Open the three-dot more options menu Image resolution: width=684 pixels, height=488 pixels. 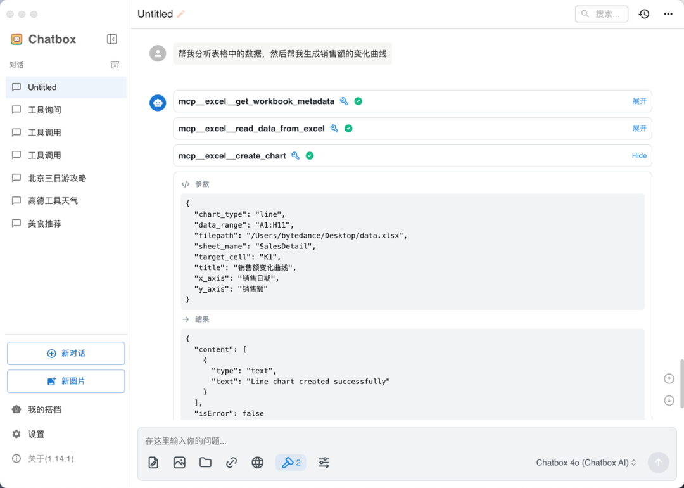668,14
